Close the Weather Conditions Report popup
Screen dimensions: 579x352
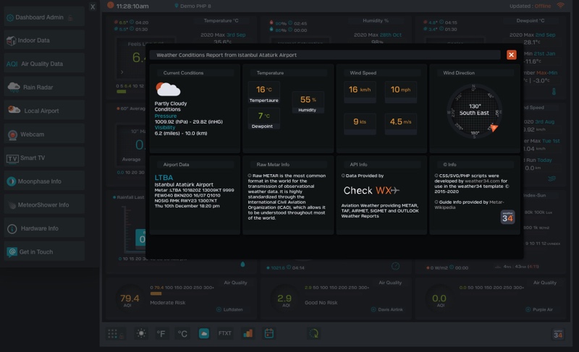click(x=511, y=55)
